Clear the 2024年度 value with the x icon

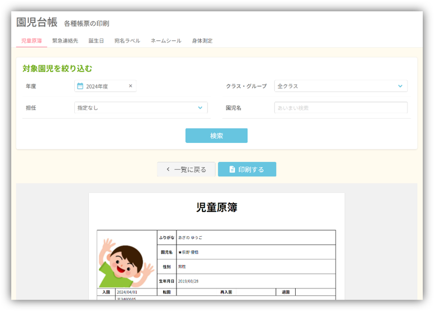coord(130,86)
